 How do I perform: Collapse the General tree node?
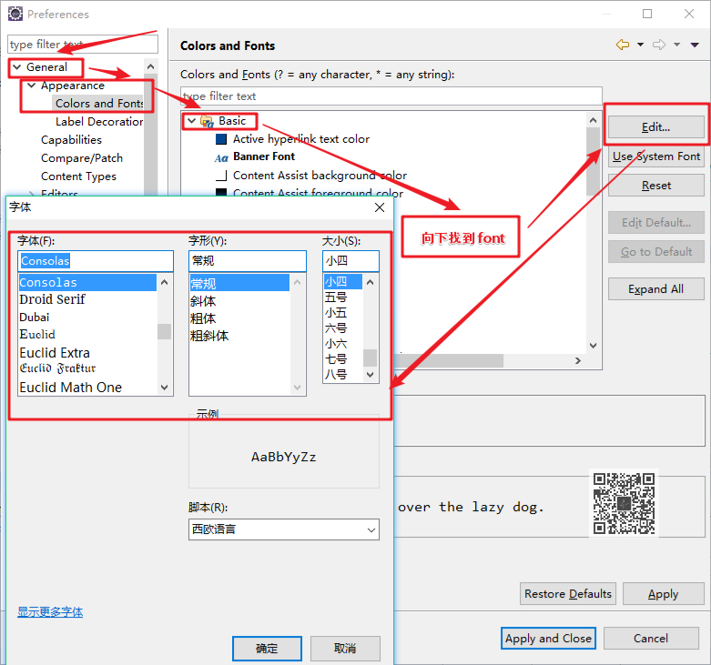point(17,67)
